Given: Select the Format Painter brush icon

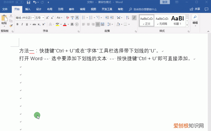Looking at the screenshot, I should tap(11, 26).
